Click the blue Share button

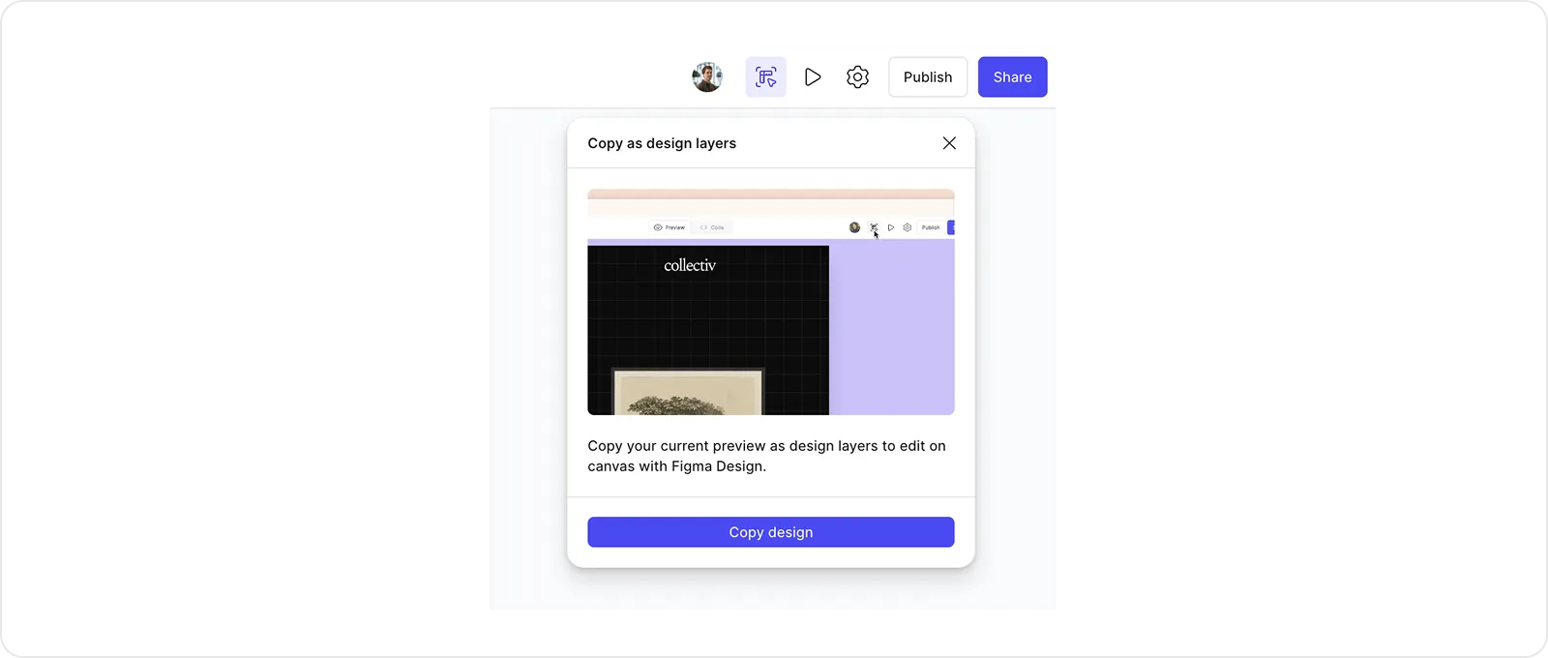coord(1012,77)
